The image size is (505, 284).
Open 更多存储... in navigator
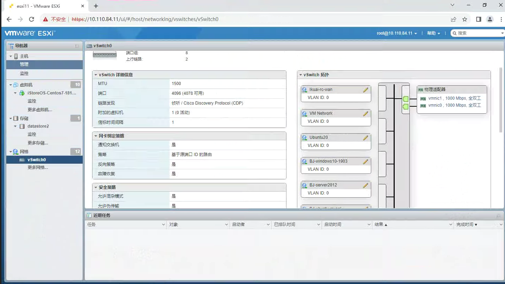[38, 143]
